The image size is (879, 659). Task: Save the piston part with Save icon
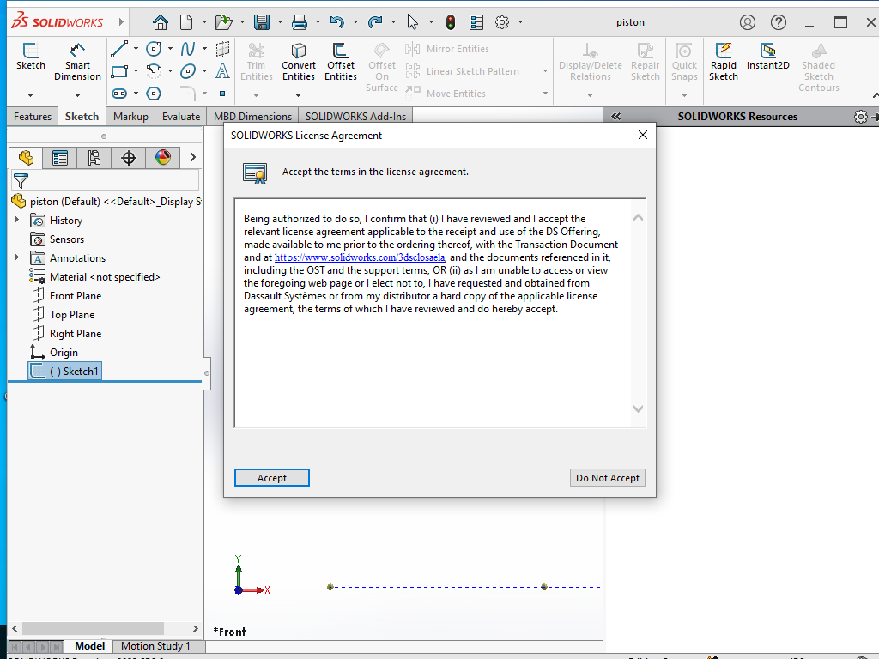click(262, 22)
